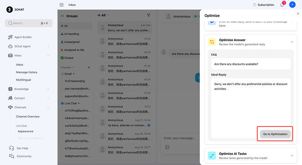This screenshot has height=165, width=302.
Task: Open the notifications bell
Action: (282, 5)
